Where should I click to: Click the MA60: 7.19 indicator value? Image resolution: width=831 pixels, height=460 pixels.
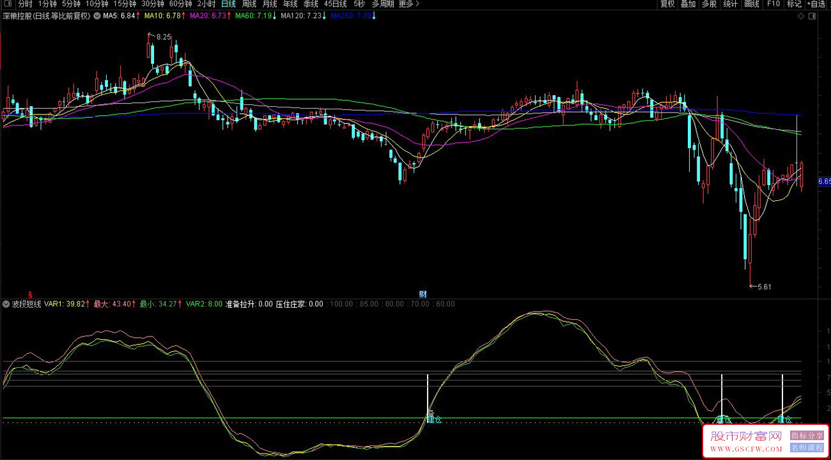pyautogui.click(x=254, y=16)
